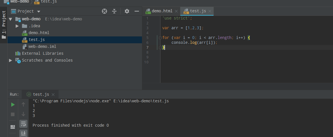The image size is (333, 137).
Task: Click the Stop process square icon
Action: tap(13, 114)
